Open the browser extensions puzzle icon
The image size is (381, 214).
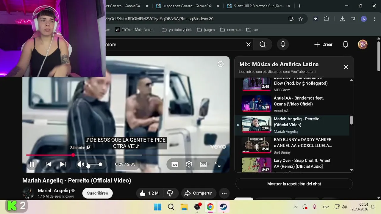[x=327, y=19]
